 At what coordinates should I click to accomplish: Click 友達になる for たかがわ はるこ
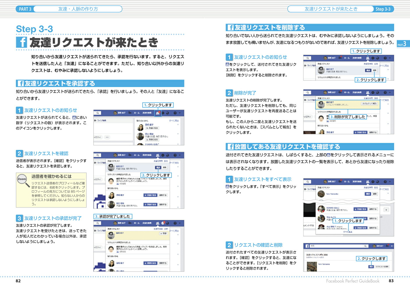pos(361,209)
